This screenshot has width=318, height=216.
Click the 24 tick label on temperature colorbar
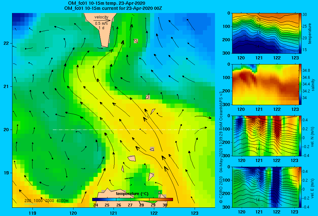[x=95, y=205]
